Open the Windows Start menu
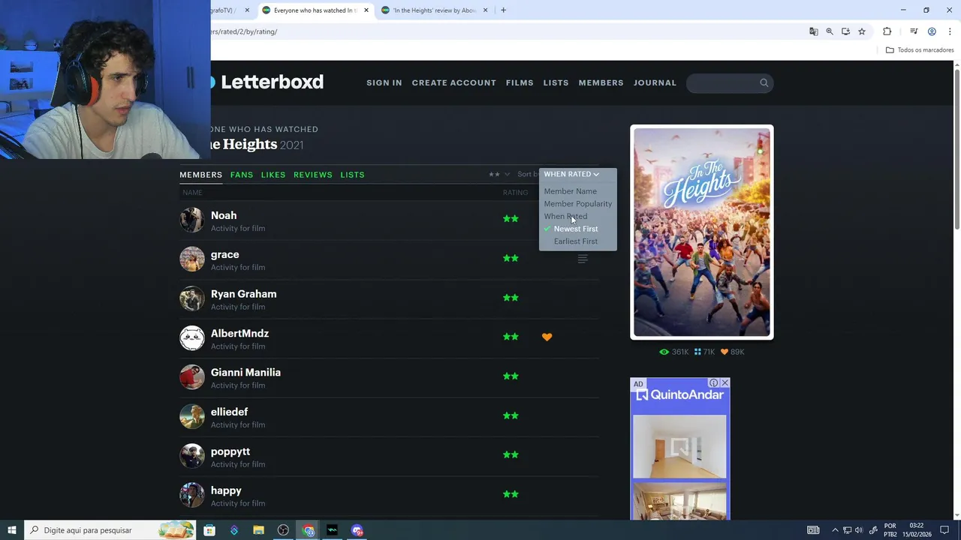The image size is (961, 540). tap(12, 530)
